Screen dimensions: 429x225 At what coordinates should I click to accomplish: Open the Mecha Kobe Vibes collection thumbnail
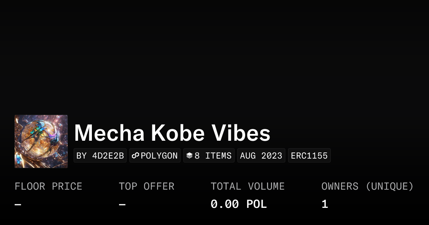(41, 141)
